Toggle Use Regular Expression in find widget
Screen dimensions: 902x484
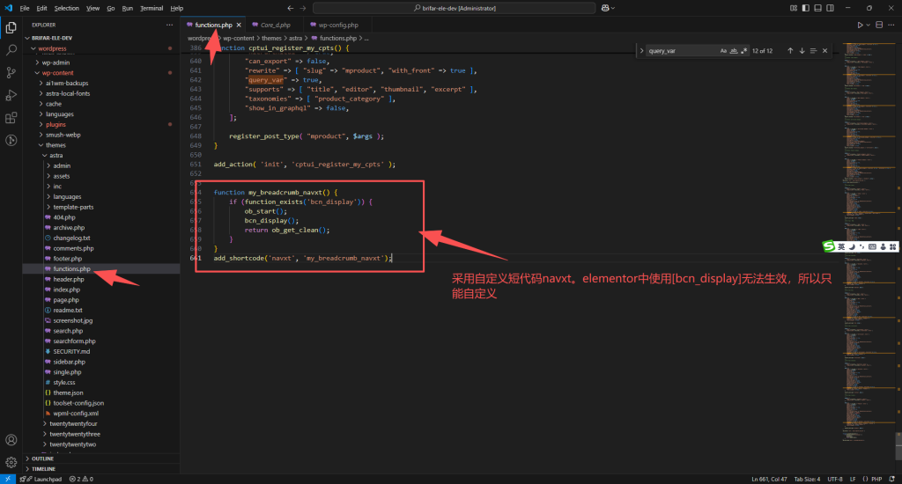[x=743, y=51]
